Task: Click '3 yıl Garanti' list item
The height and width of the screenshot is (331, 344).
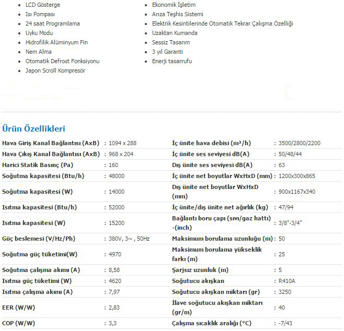Action: pyautogui.click(x=167, y=52)
